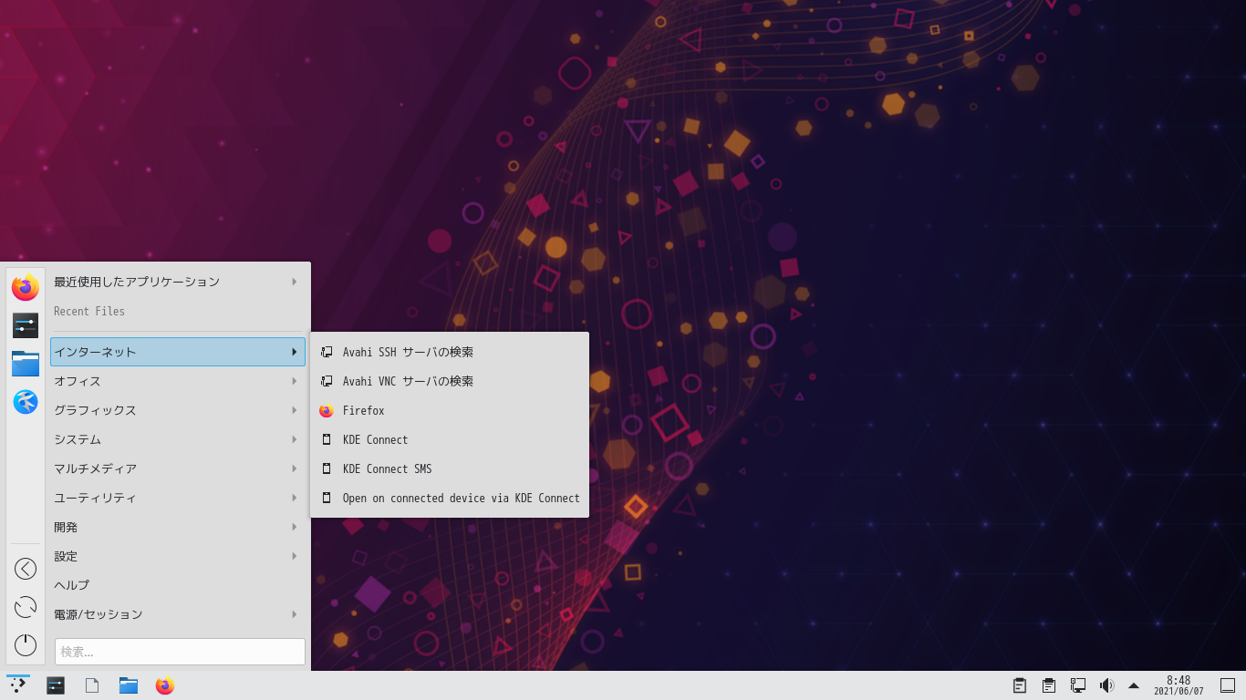Click the logout arrow-circle icon in sidebar
Screen dimensions: 1246x700
pyautogui.click(x=26, y=569)
